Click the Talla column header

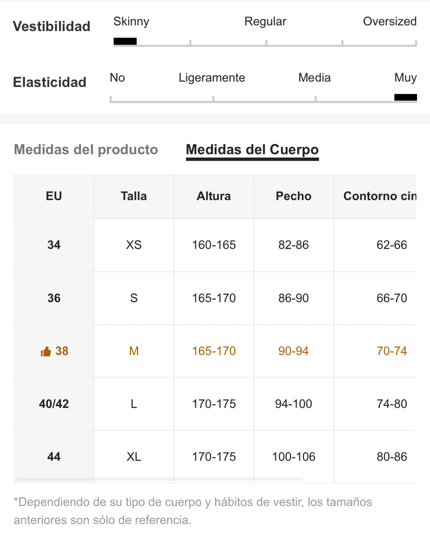[134, 196]
